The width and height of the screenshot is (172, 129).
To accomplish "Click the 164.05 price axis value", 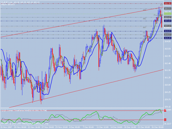I will click(168, 42).
